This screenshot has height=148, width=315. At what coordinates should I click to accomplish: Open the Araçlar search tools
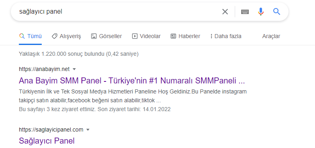click(271, 36)
